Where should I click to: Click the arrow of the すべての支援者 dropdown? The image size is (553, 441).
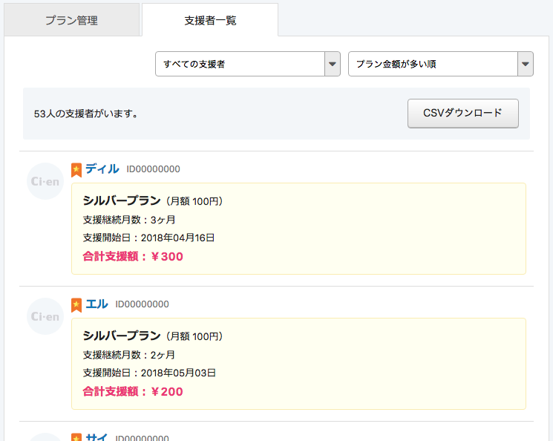(x=333, y=64)
